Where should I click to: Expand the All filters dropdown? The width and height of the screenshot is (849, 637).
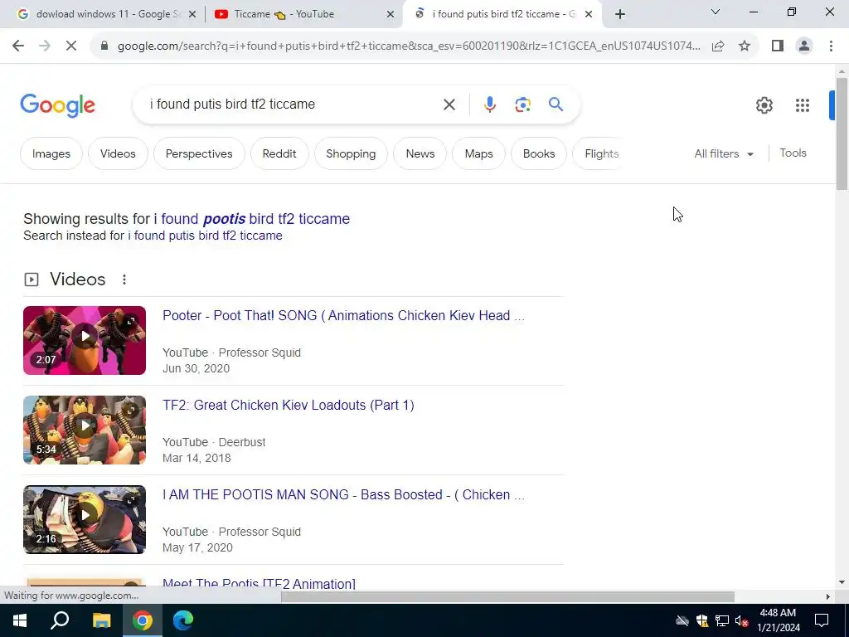pos(724,153)
